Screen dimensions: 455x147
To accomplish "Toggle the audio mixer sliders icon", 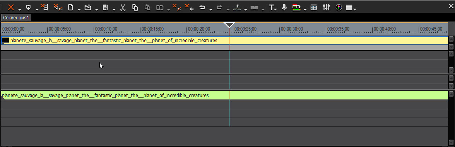I will 327,7.
